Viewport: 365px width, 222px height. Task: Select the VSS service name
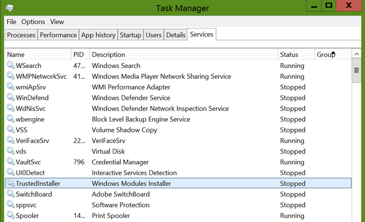[22, 130]
